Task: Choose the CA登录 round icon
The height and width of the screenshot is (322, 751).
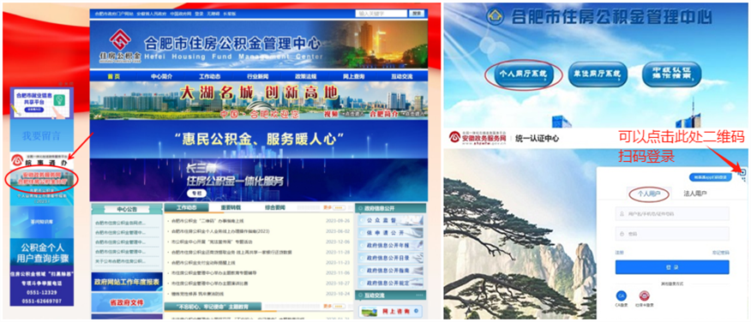Action: 621,295
